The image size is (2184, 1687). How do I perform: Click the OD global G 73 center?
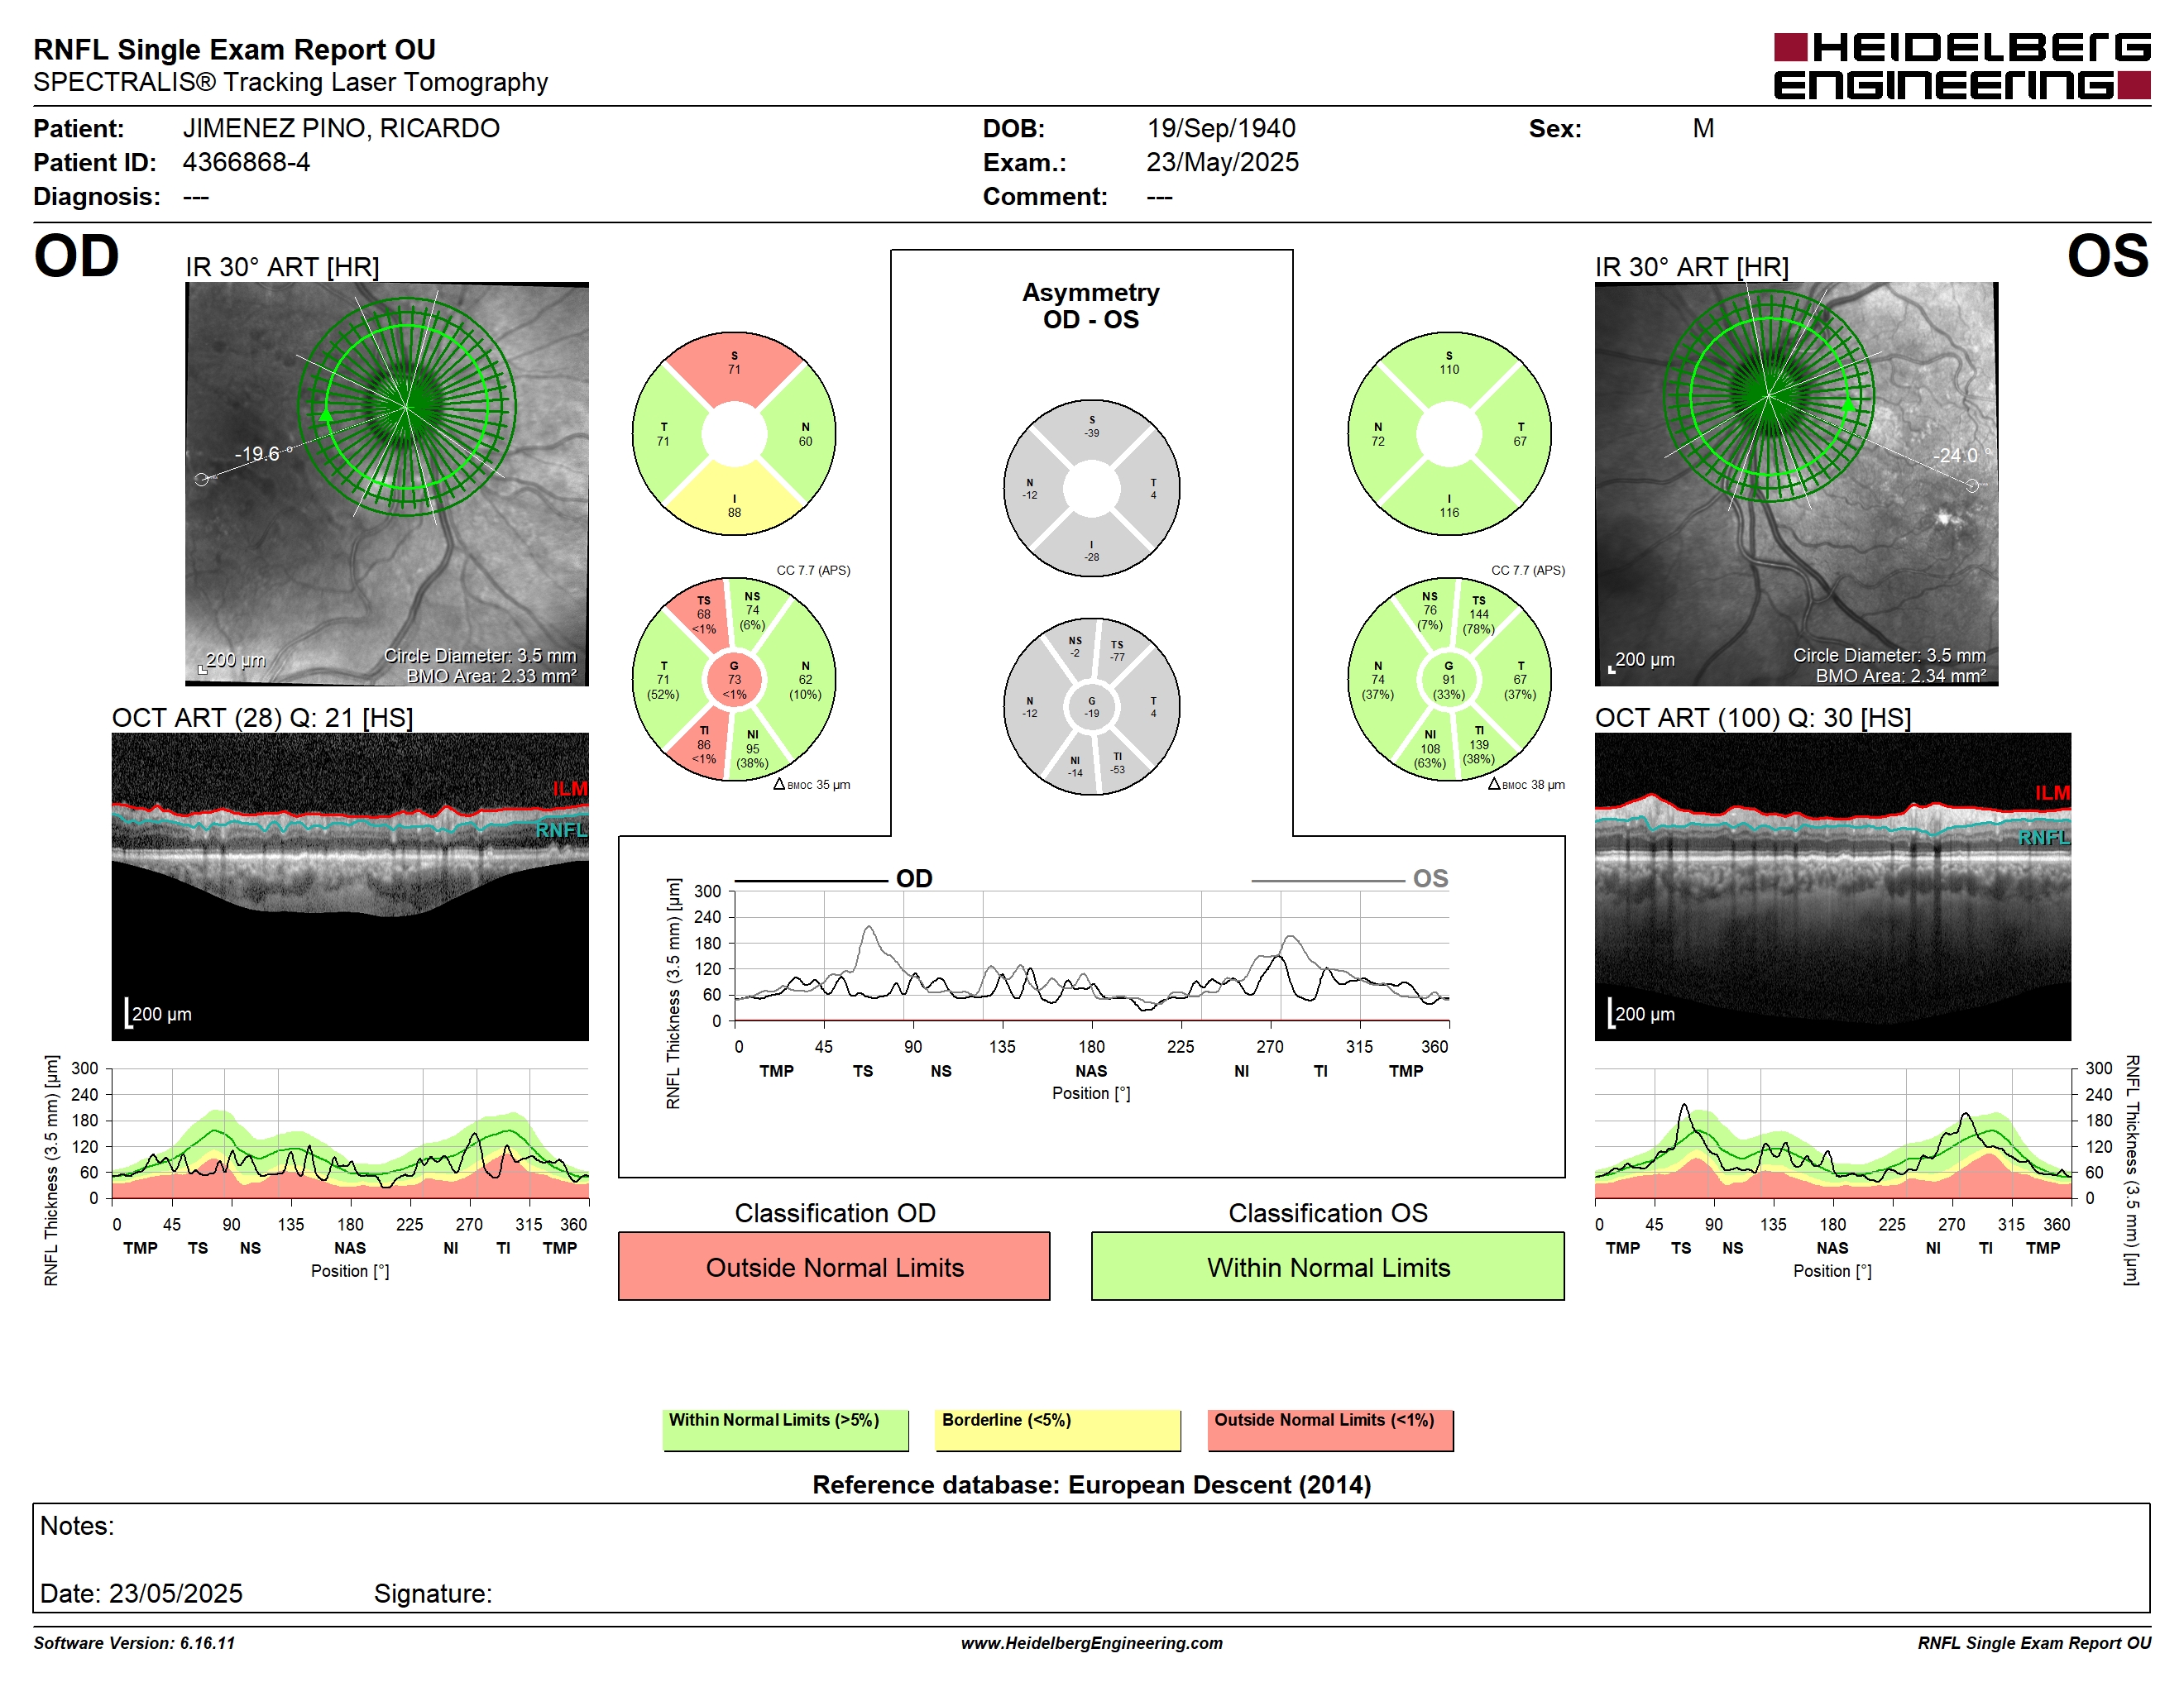[734, 680]
